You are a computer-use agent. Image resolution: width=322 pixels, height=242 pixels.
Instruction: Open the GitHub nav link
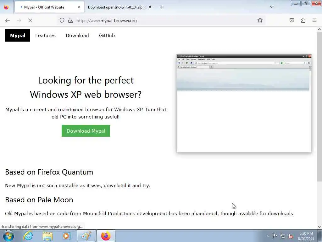pos(107,35)
